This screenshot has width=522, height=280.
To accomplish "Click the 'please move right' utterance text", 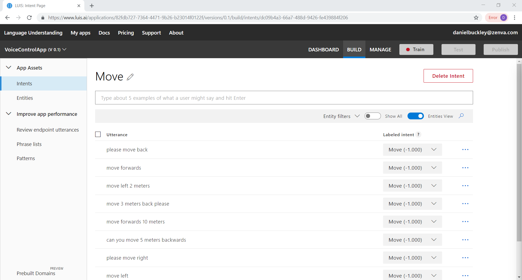I will (x=127, y=258).
